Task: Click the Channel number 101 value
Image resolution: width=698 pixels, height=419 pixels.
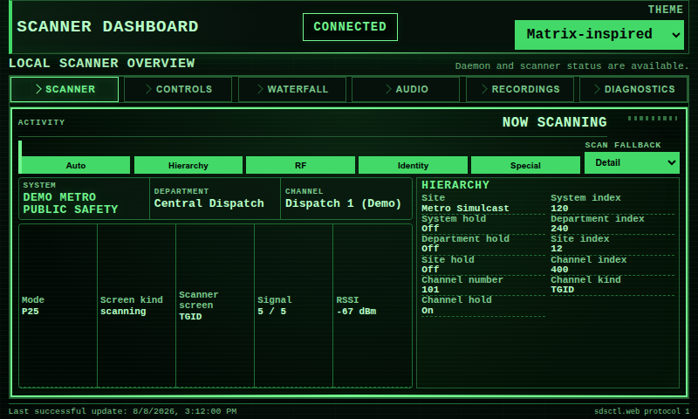Action: [430, 290]
